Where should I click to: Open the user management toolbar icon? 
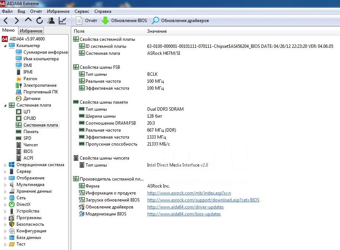[51, 21]
